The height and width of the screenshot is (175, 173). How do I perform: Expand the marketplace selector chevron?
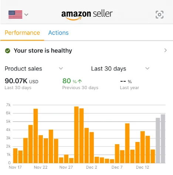tap(26, 14)
